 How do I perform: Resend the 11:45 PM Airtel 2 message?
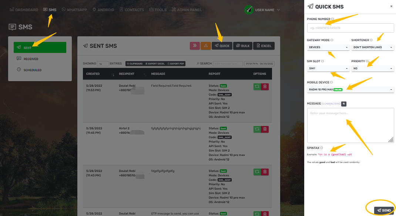click(x=257, y=129)
